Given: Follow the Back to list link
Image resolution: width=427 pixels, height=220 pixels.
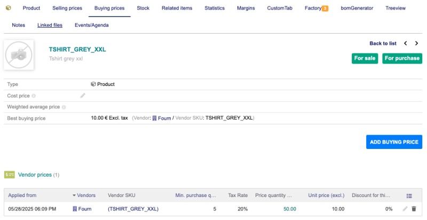Looking at the screenshot, I should tap(383, 43).
